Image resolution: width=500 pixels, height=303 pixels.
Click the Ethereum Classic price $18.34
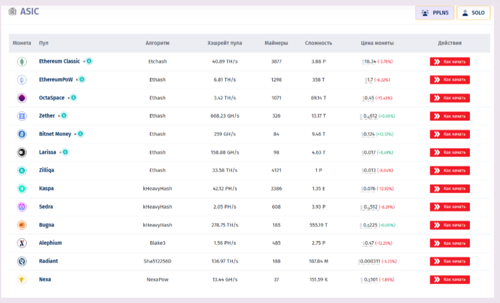tap(369, 61)
